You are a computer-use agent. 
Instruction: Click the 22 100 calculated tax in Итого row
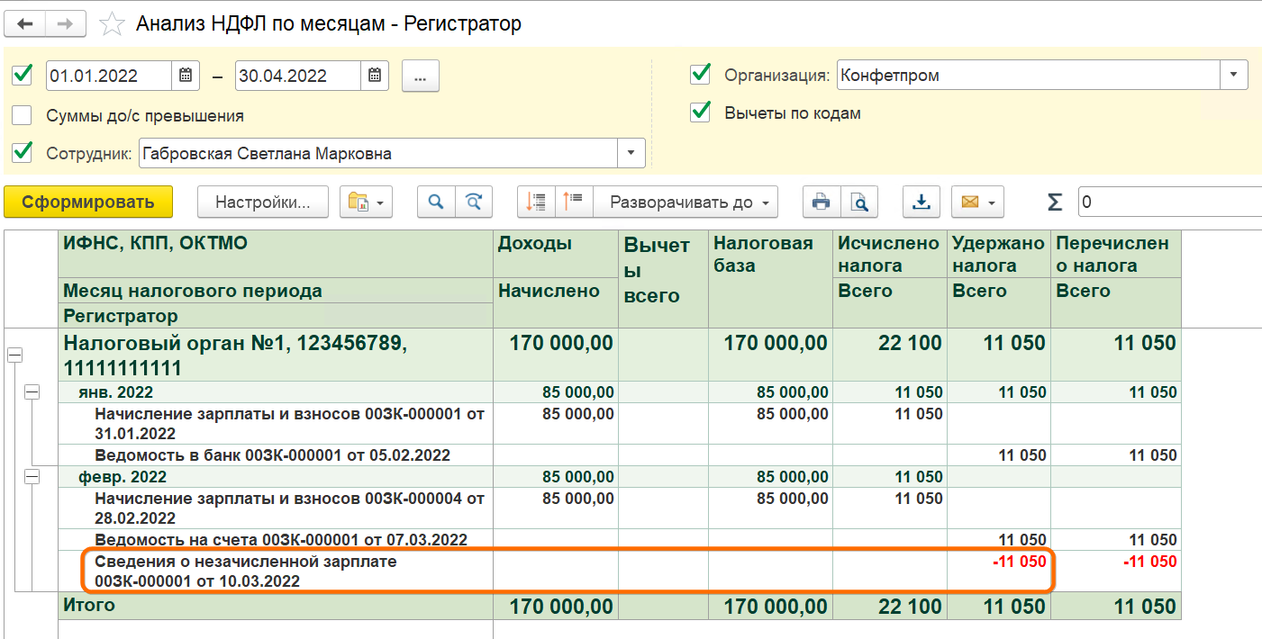(890, 607)
